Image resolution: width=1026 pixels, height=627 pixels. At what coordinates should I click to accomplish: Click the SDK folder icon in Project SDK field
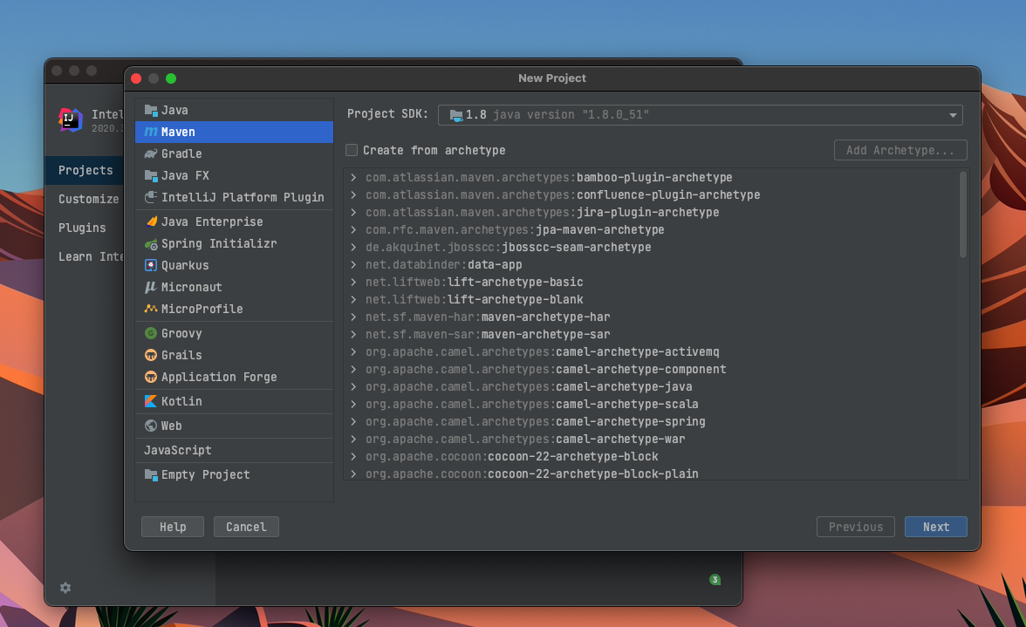457,115
